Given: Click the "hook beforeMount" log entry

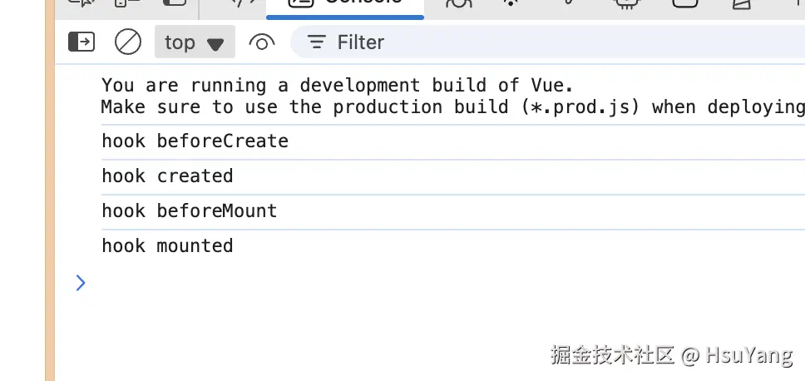Looking at the screenshot, I should click(190, 211).
